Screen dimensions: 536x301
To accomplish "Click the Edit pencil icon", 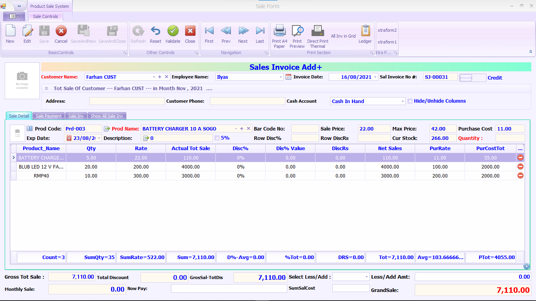I will (x=27, y=31).
